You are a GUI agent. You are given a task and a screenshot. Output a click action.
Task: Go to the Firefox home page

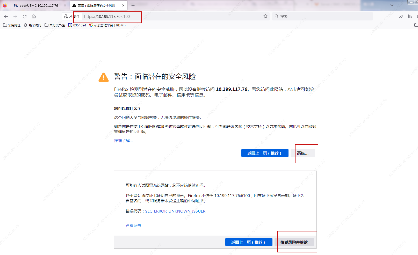[x=34, y=17]
